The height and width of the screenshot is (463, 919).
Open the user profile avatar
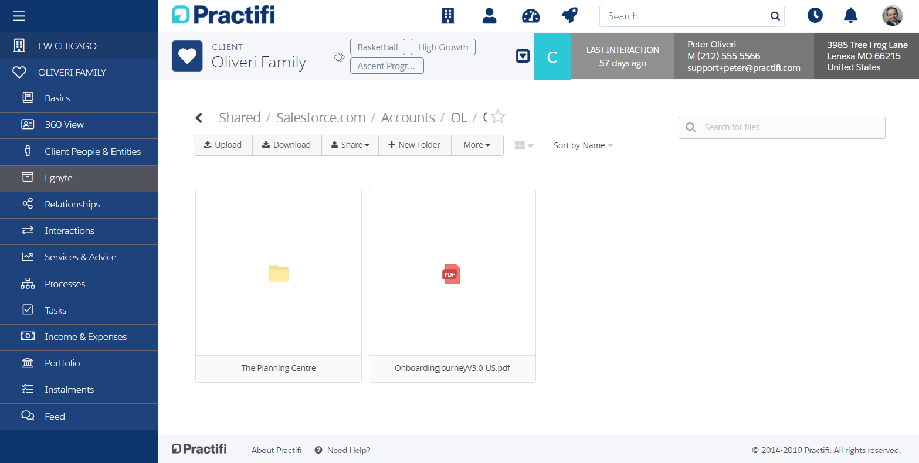pyautogui.click(x=893, y=16)
